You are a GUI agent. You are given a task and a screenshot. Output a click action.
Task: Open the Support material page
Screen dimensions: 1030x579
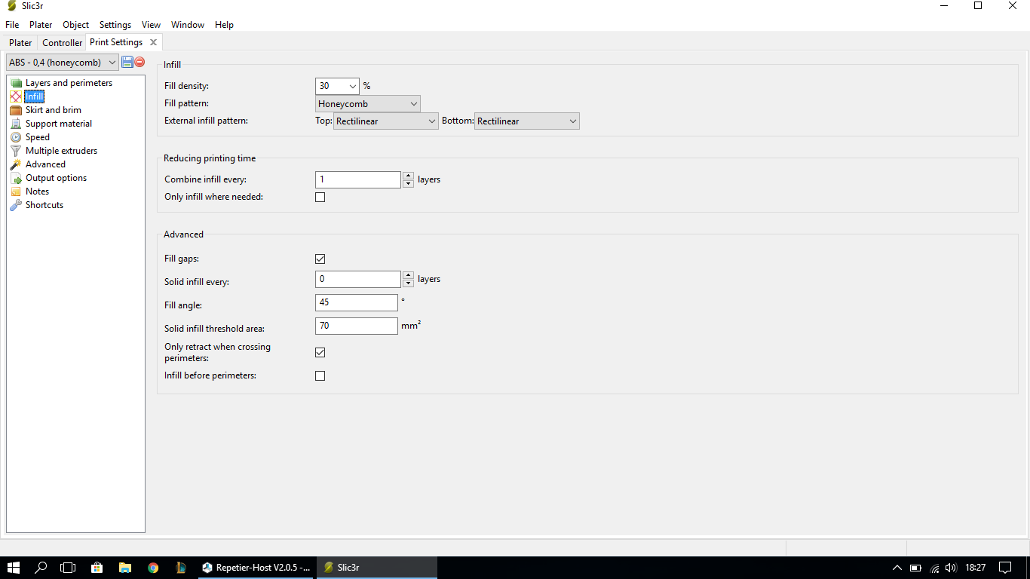pyautogui.click(x=58, y=124)
